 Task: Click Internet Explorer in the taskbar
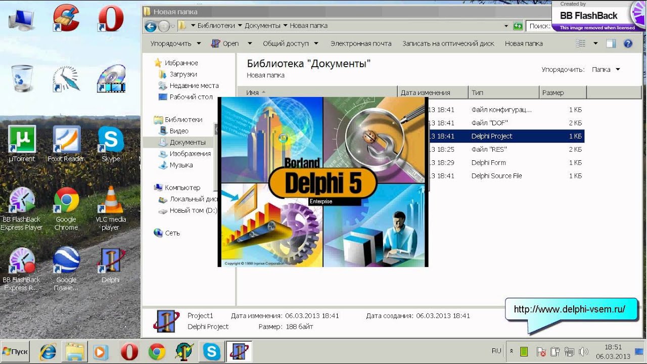point(49,351)
